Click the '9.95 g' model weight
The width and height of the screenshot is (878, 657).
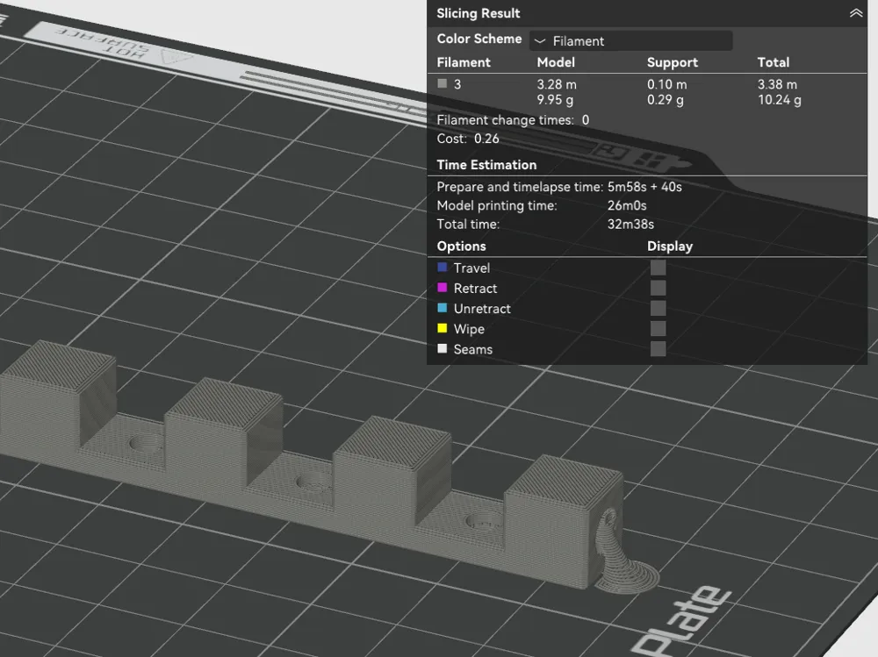pyautogui.click(x=555, y=100)
